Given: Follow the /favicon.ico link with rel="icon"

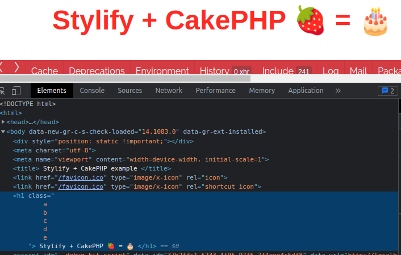Looking at the screenshot, I should (81, 178).
